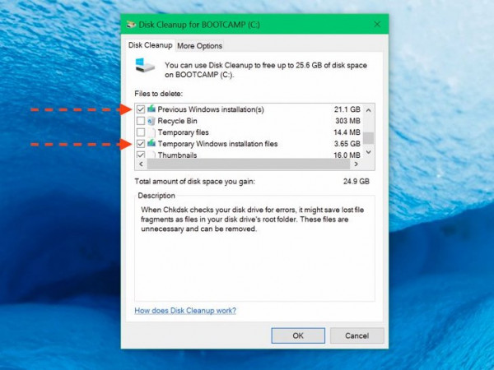Click the Temporary Windows installation files icon
This screenshot has height=370, width=494.
coord(151,143)
